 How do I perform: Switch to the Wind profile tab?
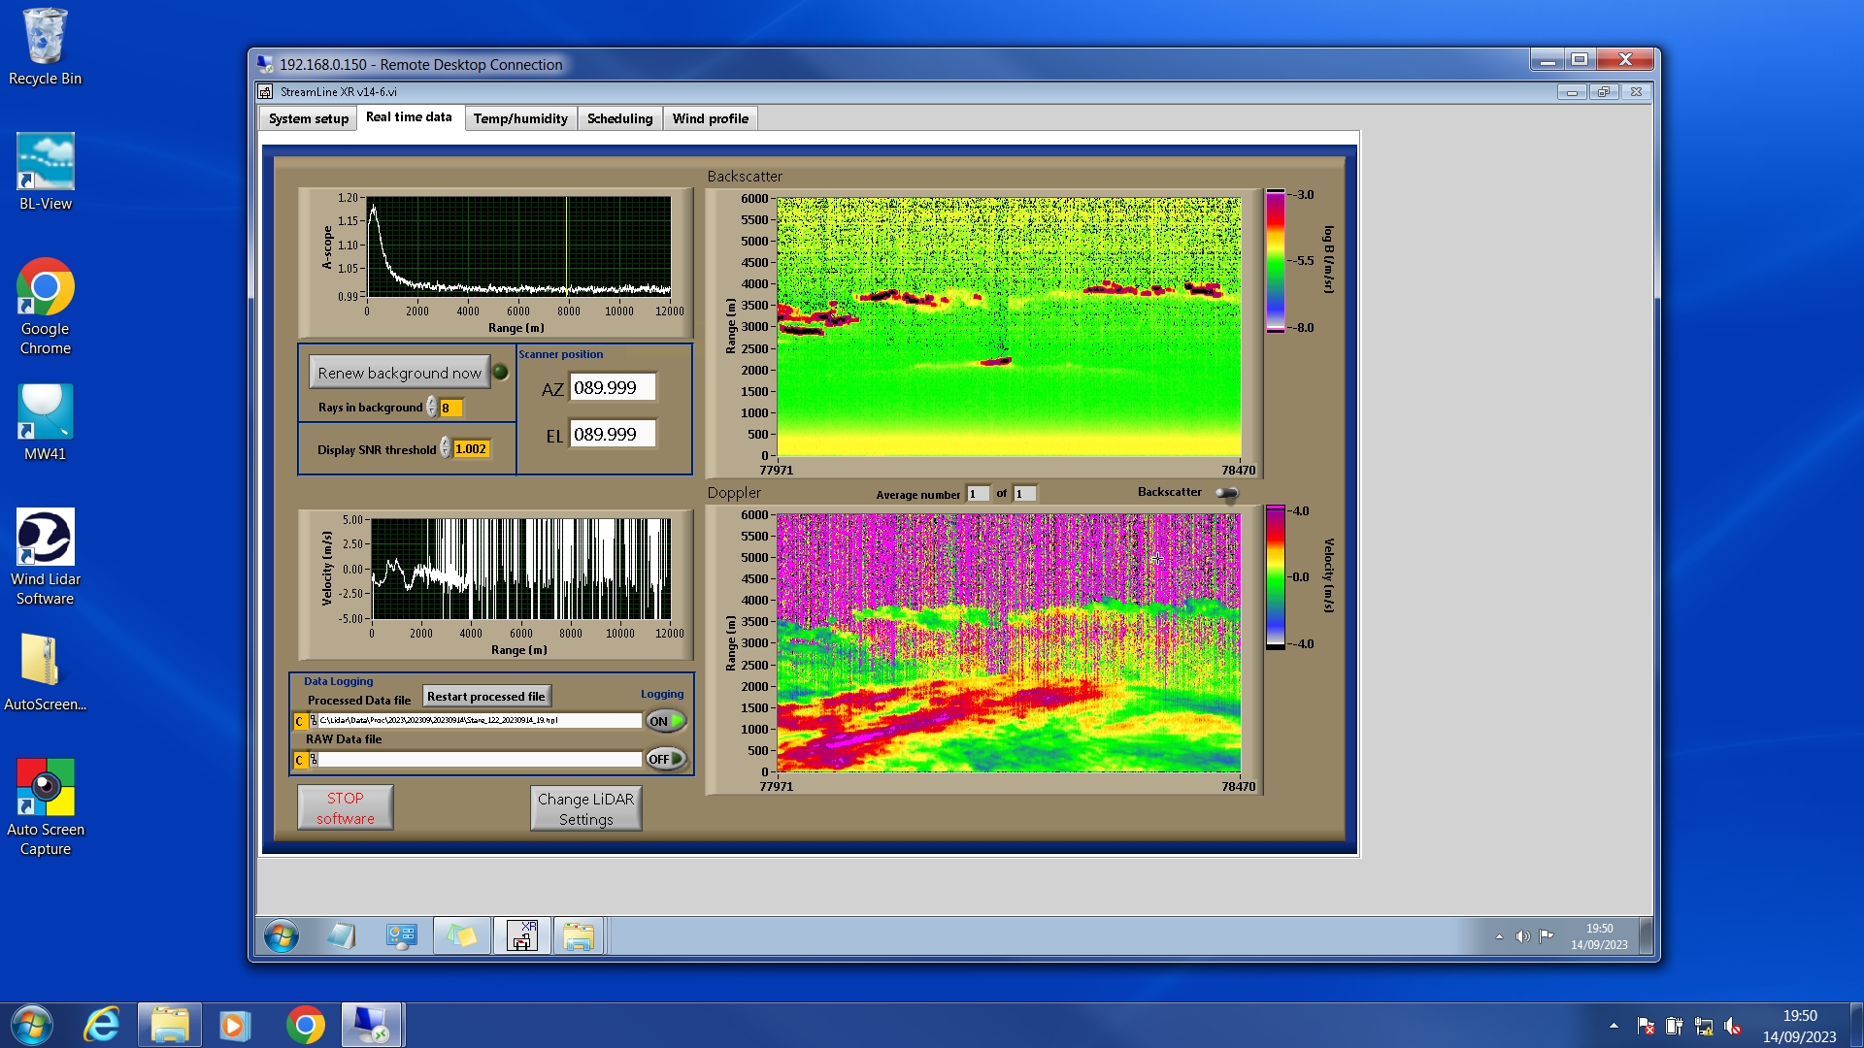[710, 118]
